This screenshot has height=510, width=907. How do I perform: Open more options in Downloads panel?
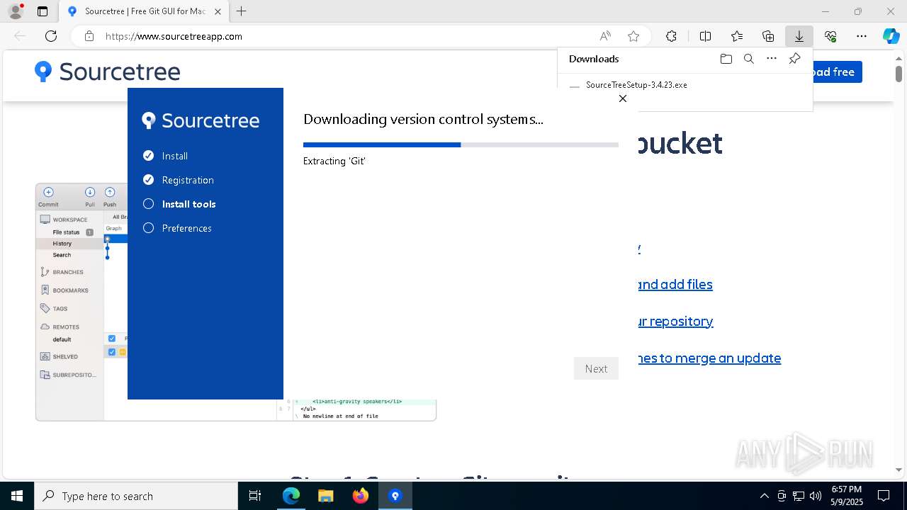tap(772, 59)
